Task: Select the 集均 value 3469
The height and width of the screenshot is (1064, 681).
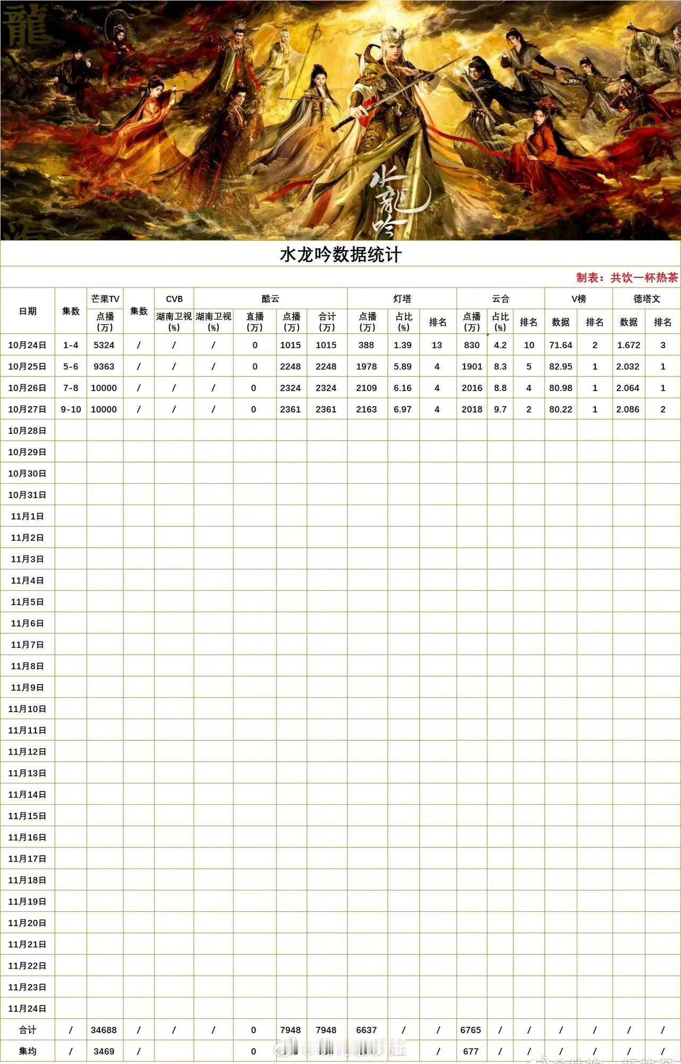Action: coord(104,1051)
